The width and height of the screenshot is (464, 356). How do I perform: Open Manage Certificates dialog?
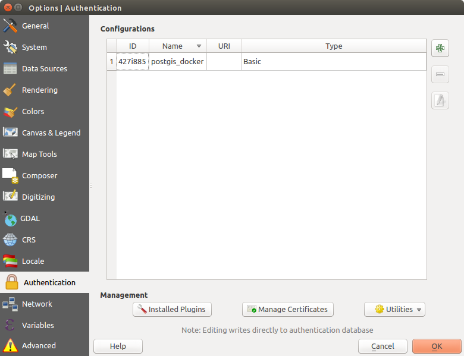(x=288, y=310)
